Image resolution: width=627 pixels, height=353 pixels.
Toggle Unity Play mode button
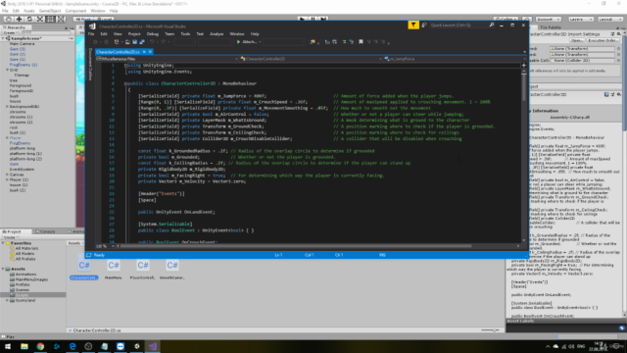click(x=303, y=19)
